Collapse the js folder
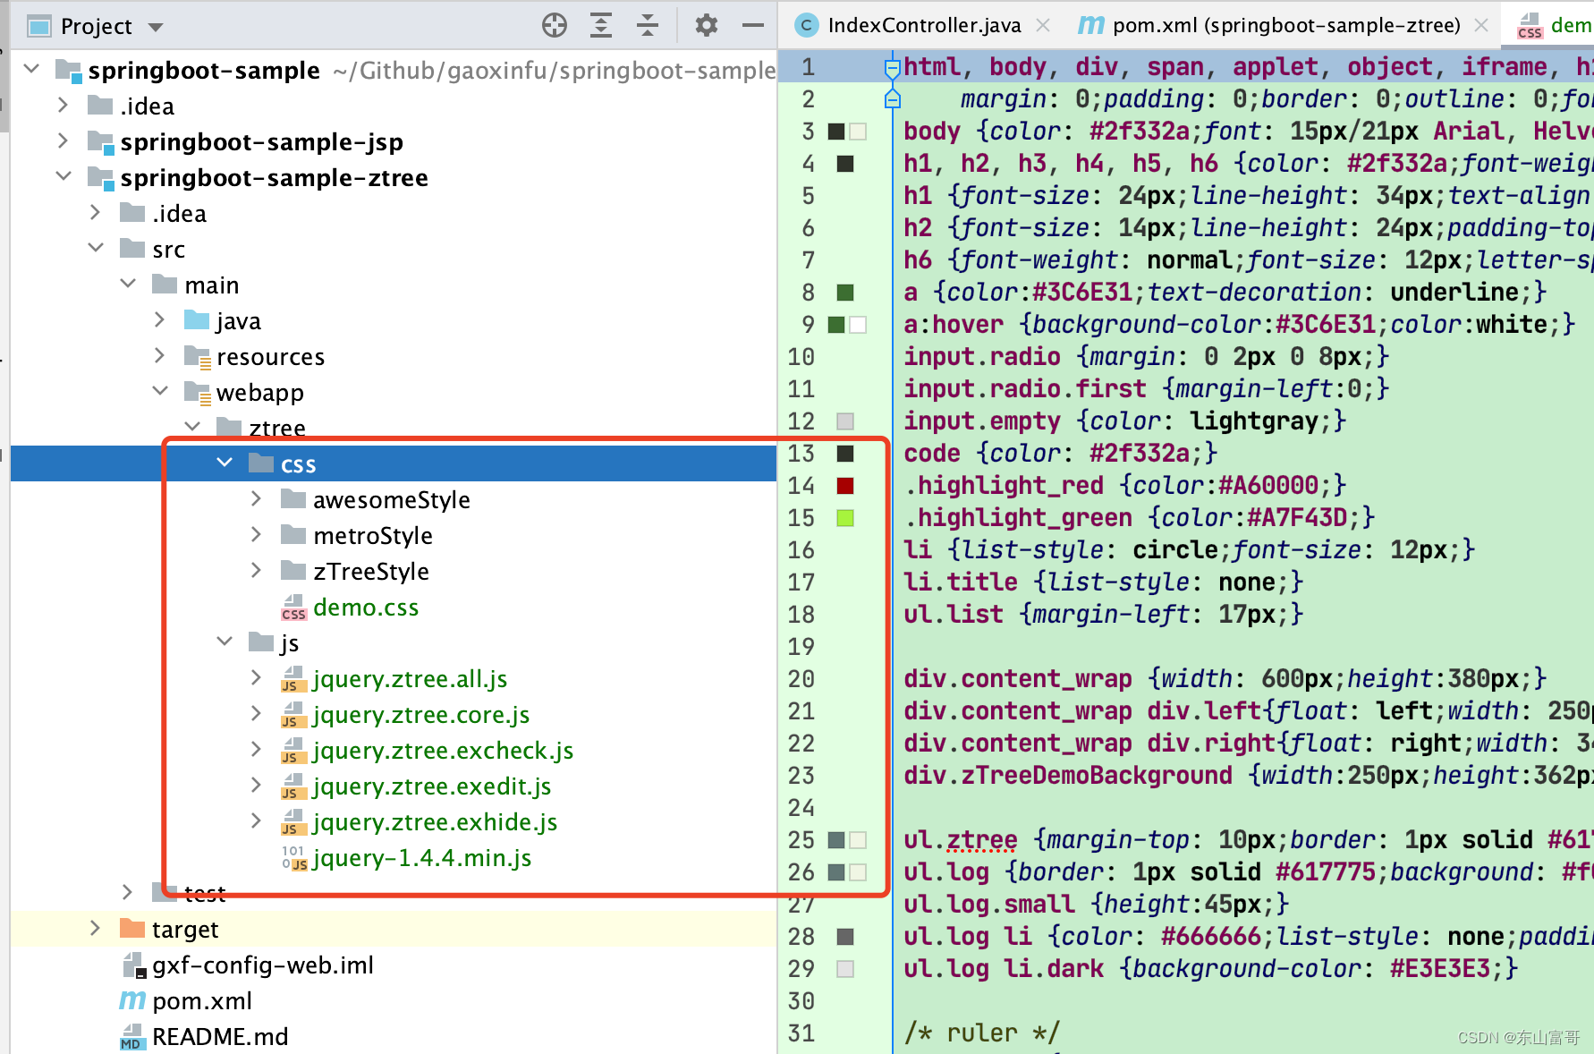Image resolution: width=1594 pixels, height=1054 pixels. [225, 642]
